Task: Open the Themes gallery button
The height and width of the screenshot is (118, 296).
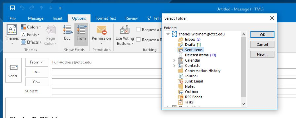Action: coord(12,35)
